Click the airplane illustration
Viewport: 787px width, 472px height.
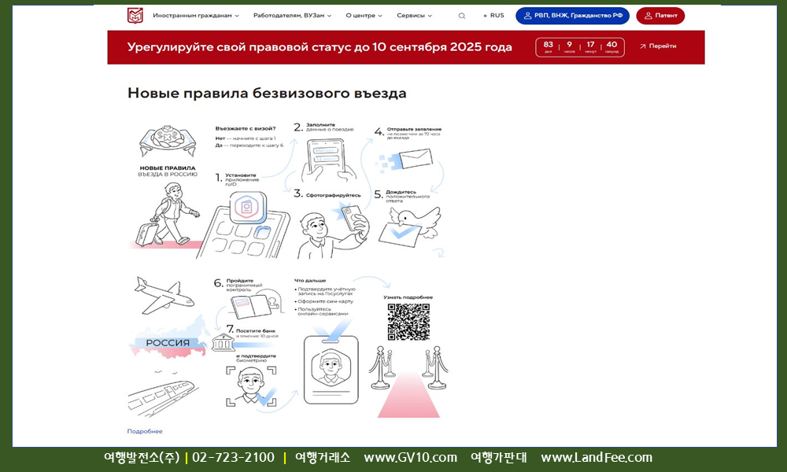point(164,294)
